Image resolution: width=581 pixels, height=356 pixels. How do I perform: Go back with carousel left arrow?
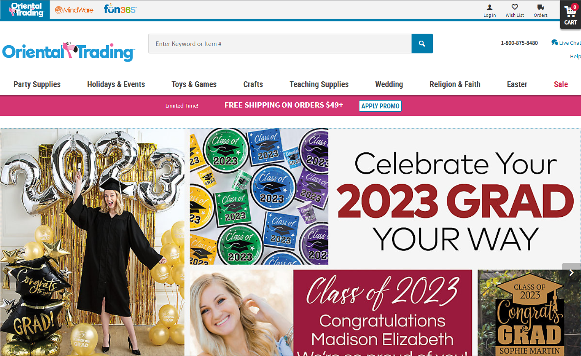[9, 273]
